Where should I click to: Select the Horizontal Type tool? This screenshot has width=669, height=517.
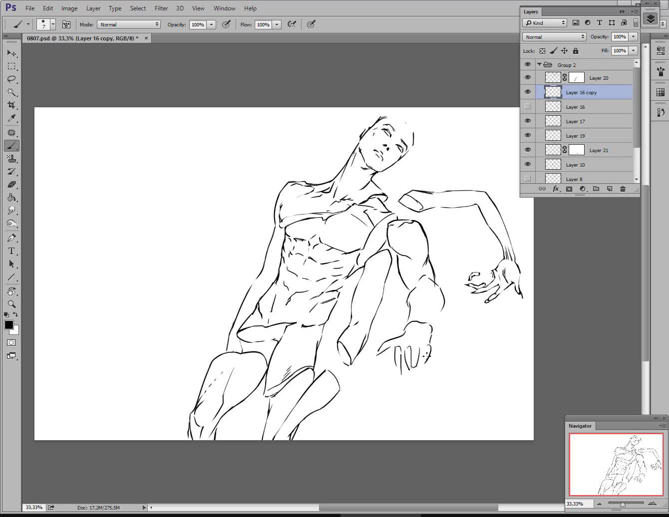(11, 251)
